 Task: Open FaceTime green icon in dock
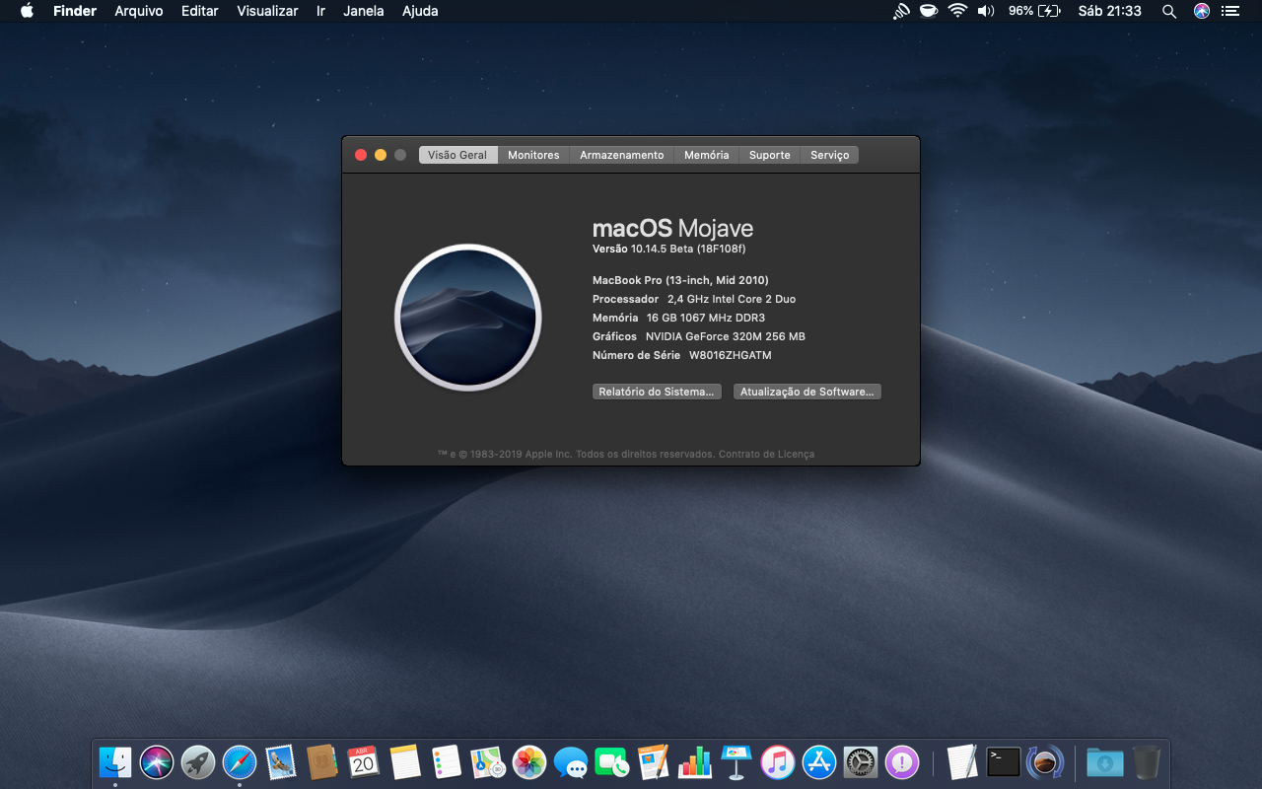(612, 762)
